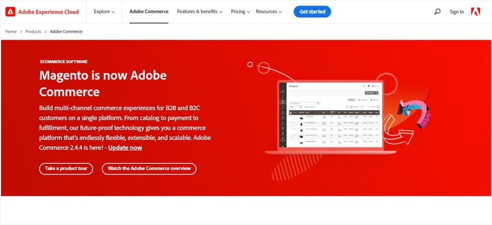Open search with the magnifying glass icon
This screenshot has width=492, height=225.
(x=437, y=12)
